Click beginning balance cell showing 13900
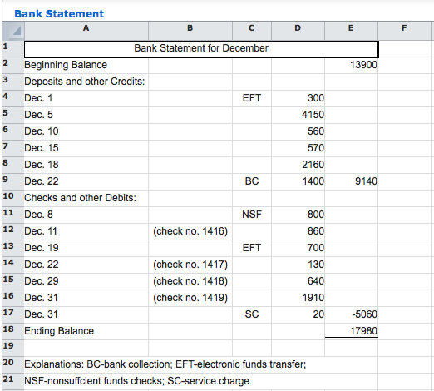 click(351, 65)
